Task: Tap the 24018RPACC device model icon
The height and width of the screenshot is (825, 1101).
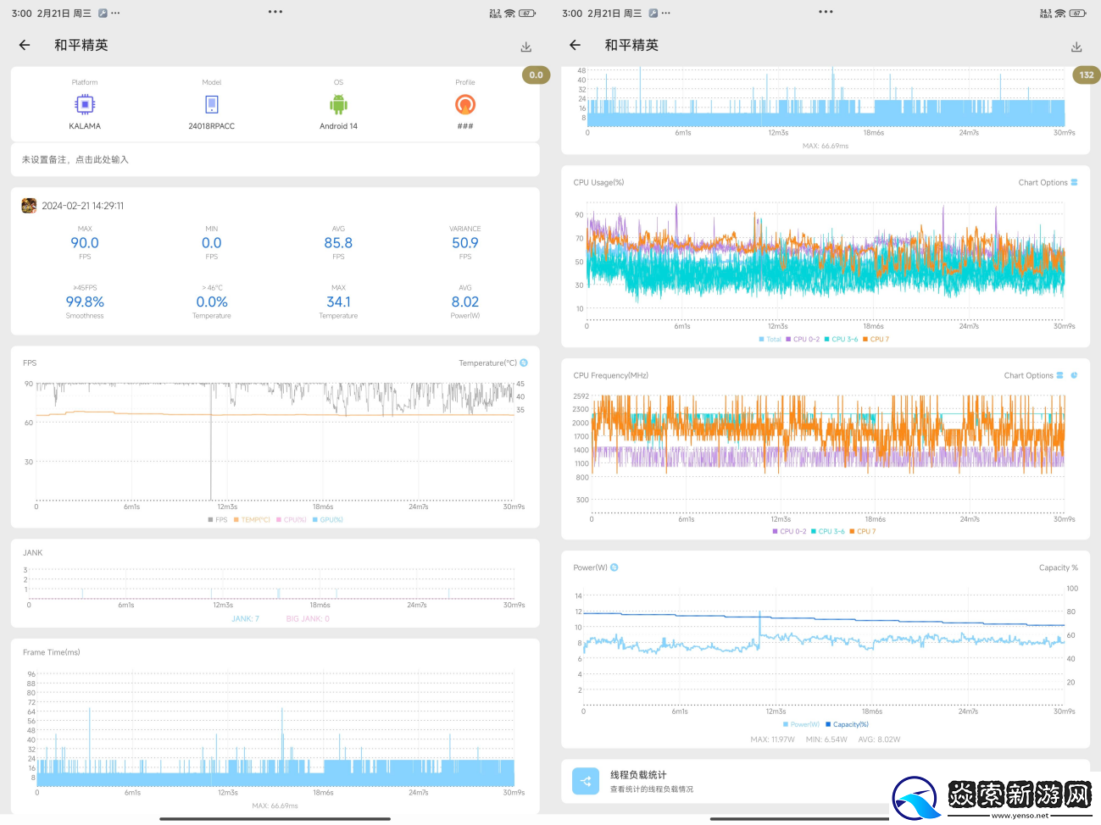Action: 211,104
